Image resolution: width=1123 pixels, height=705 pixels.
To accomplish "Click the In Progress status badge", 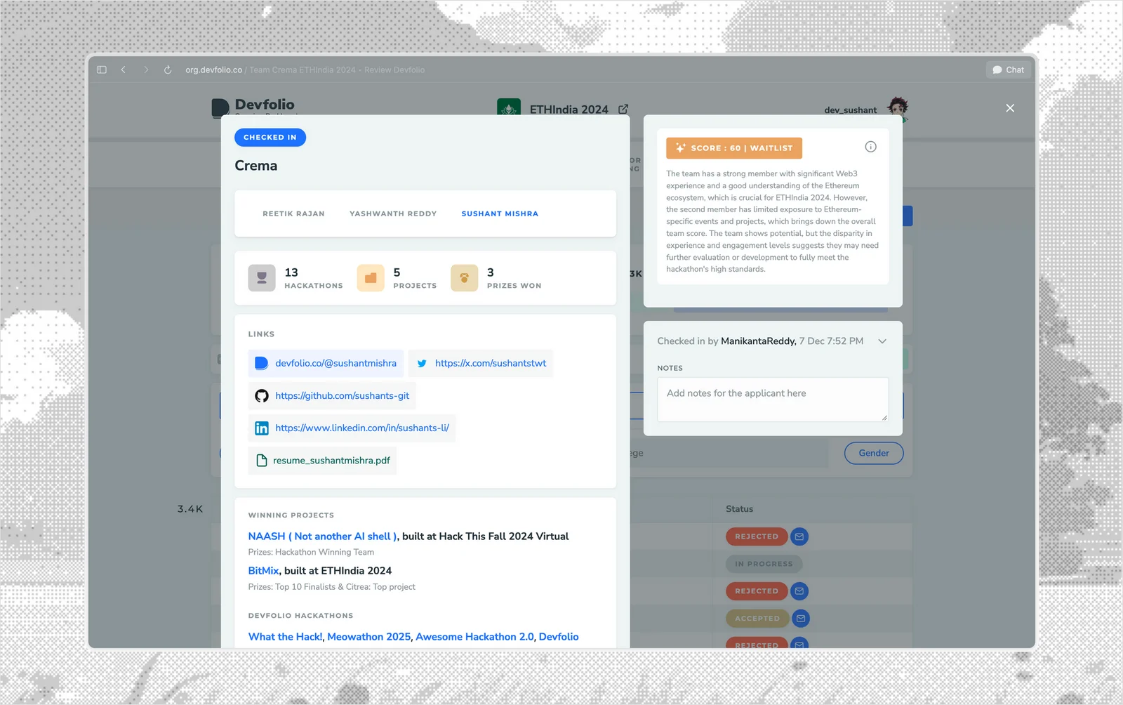I will click(x=764, y=564).
